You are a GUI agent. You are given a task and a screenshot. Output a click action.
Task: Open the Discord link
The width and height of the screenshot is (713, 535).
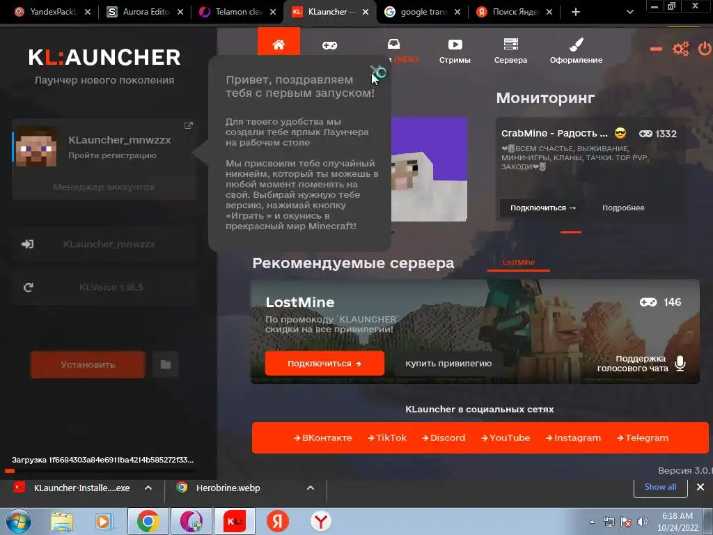pos(444,437)
